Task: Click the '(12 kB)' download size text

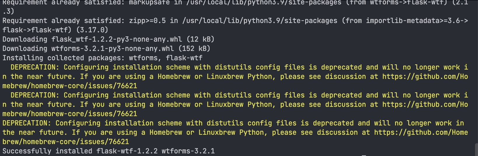Action: click(200, 39)
